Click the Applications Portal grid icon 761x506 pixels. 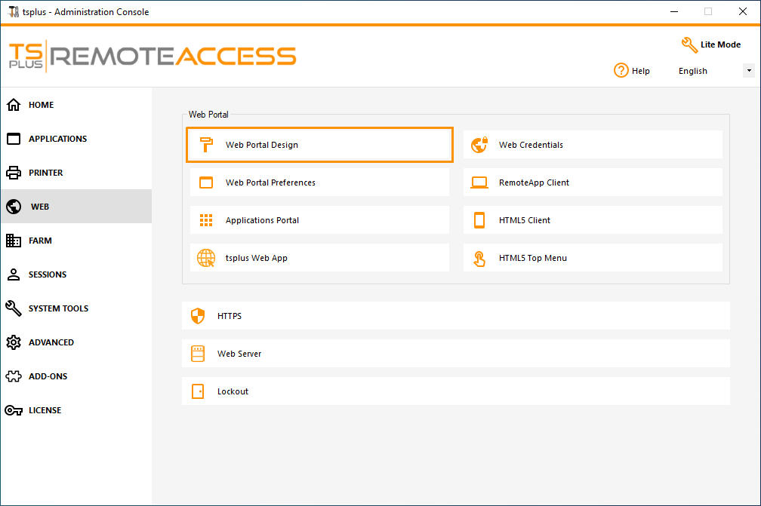click(205, 219)
